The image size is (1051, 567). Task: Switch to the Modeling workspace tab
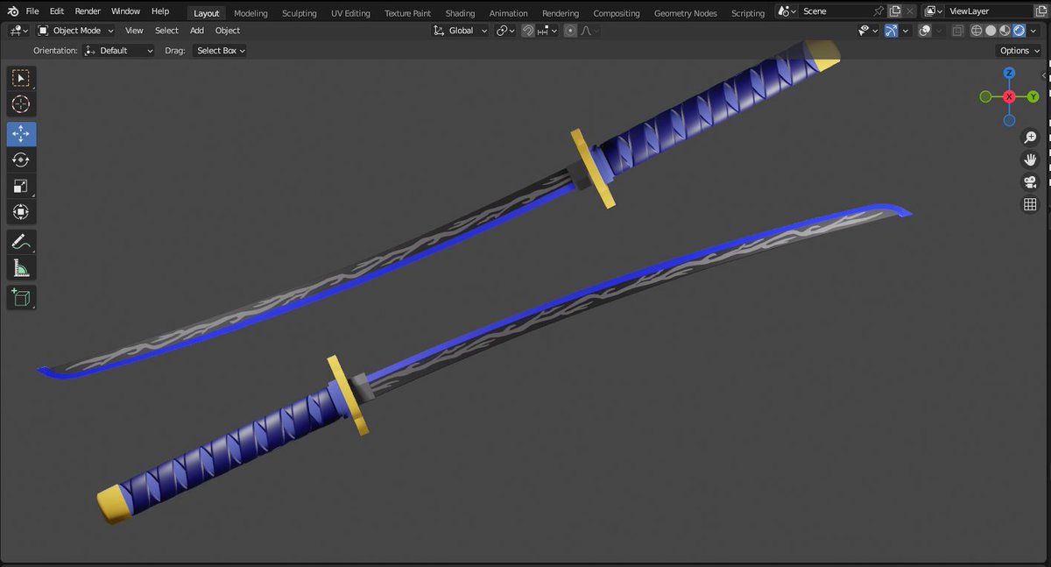(x=250, y=13)
